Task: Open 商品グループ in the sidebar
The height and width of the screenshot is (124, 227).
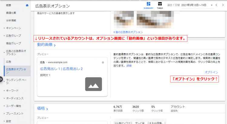Action: coord(13,43)
